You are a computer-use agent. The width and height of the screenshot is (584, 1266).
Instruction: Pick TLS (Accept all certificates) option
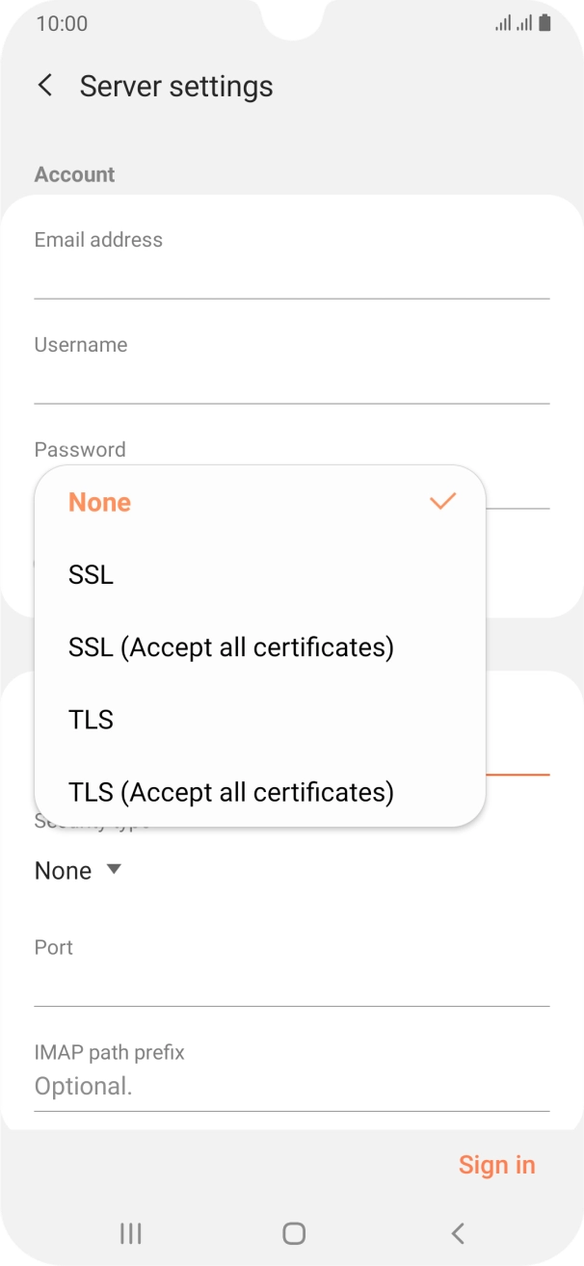[231, 792]
